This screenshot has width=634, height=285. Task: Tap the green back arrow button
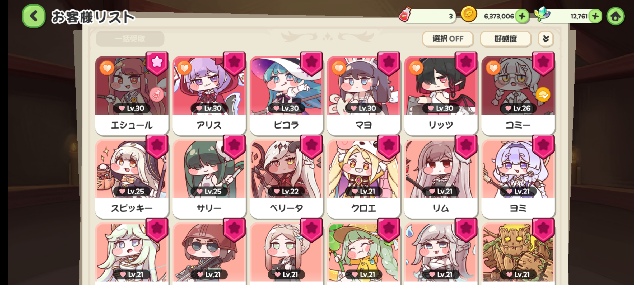click(x=34, y=16)
